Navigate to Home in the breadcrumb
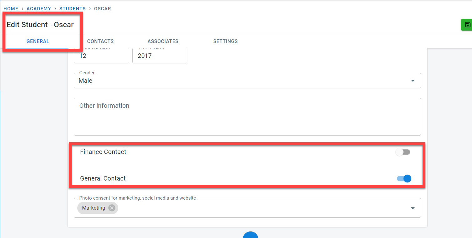 [11, 9]
